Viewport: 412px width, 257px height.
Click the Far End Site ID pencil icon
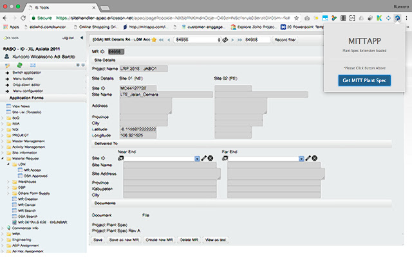308,158
